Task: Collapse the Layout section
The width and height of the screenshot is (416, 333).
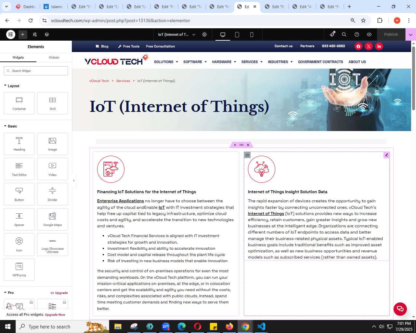Action: (12, 86)
